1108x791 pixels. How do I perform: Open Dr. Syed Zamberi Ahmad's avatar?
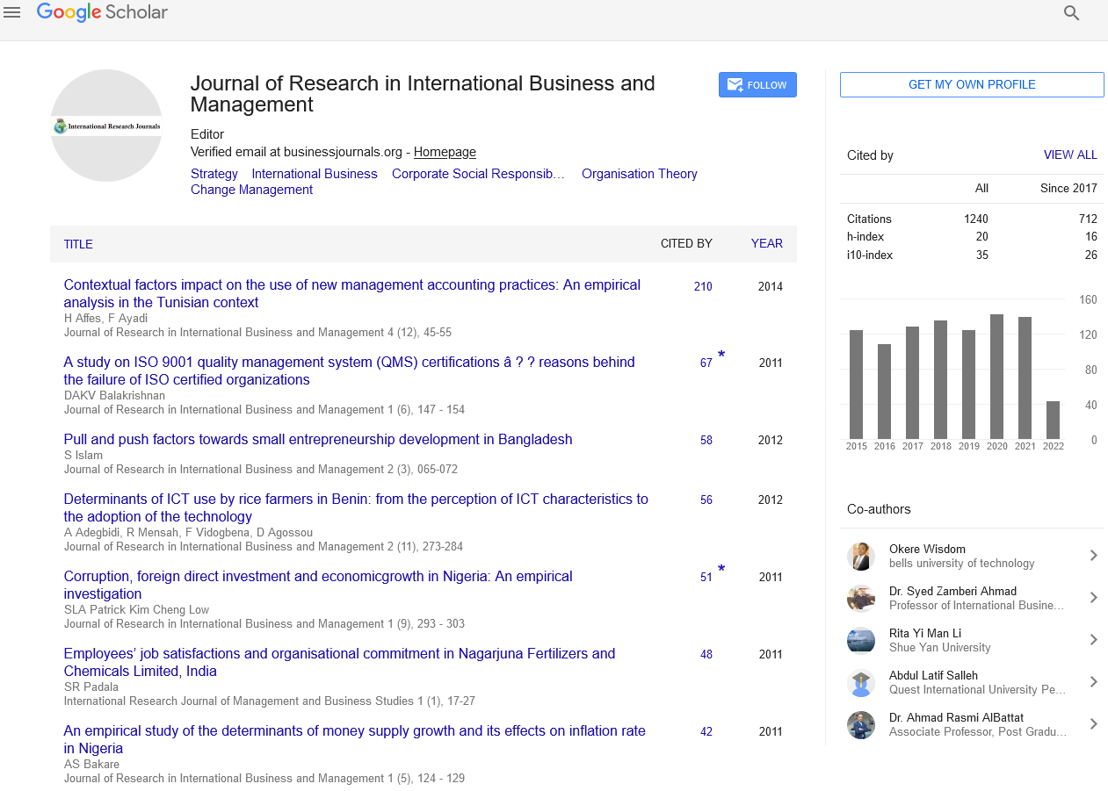tap(861, 598)
